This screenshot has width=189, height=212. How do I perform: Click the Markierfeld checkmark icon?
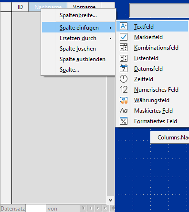pyautogui.click(x=124, y=37)
